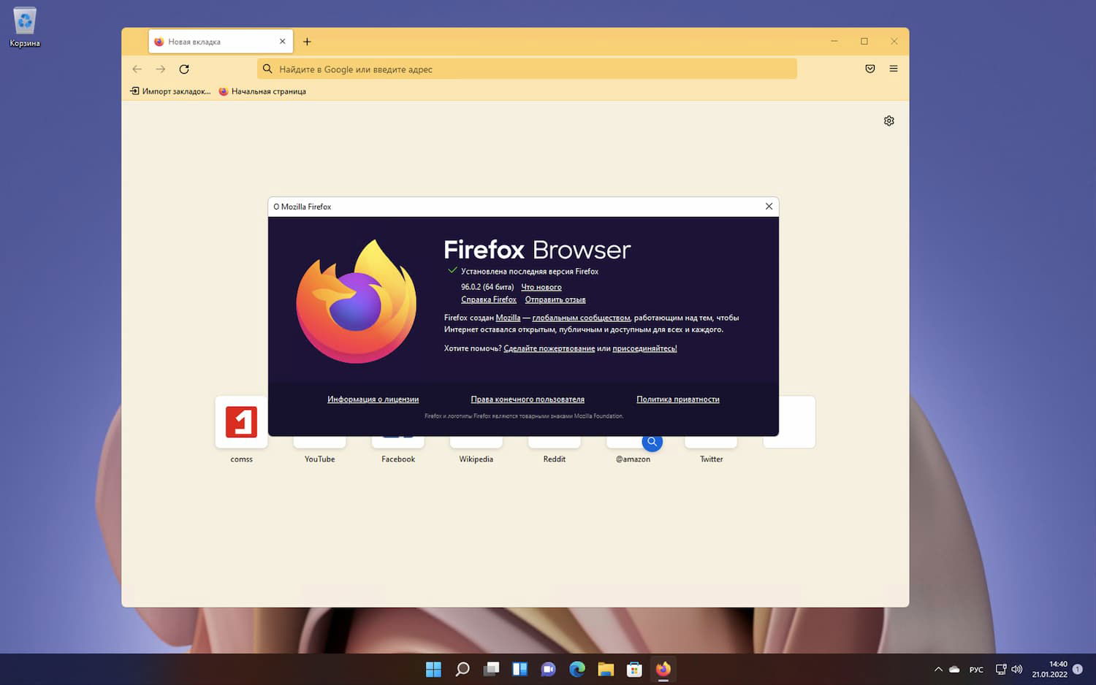Screen dimensions: 1096x685
Task: Click the Отправить отзыв link
Action: pyautogui.click(x=555, y=299)
